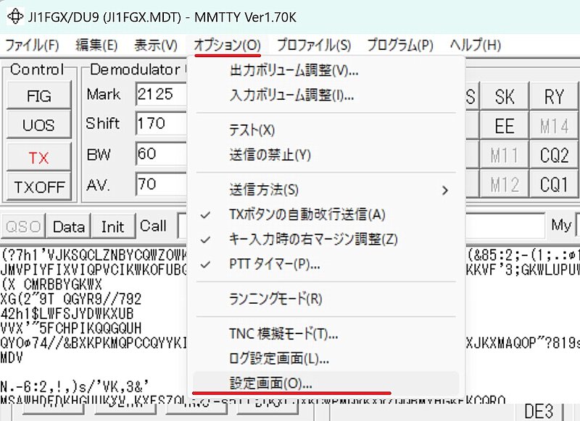Click received text line '(X CMRBBYGKWX'
This screenshot has width=580, height=421.
pos(51,284)
